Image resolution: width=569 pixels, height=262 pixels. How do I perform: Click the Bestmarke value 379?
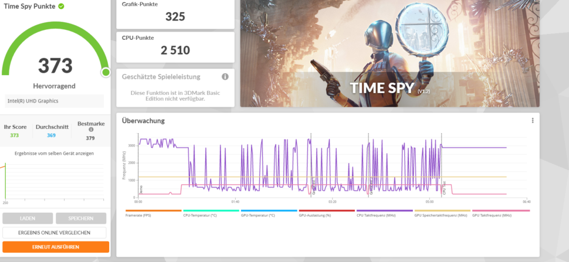[90, 138]
